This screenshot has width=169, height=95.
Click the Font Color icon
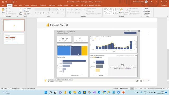point(62,13)
